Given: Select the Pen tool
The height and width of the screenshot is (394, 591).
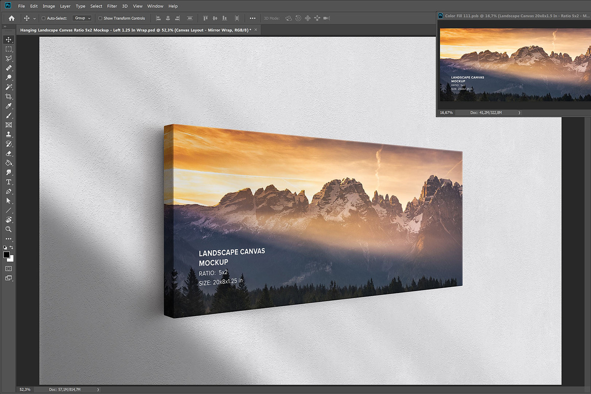Looking at the screenshot, I should [x=8, y=191].
